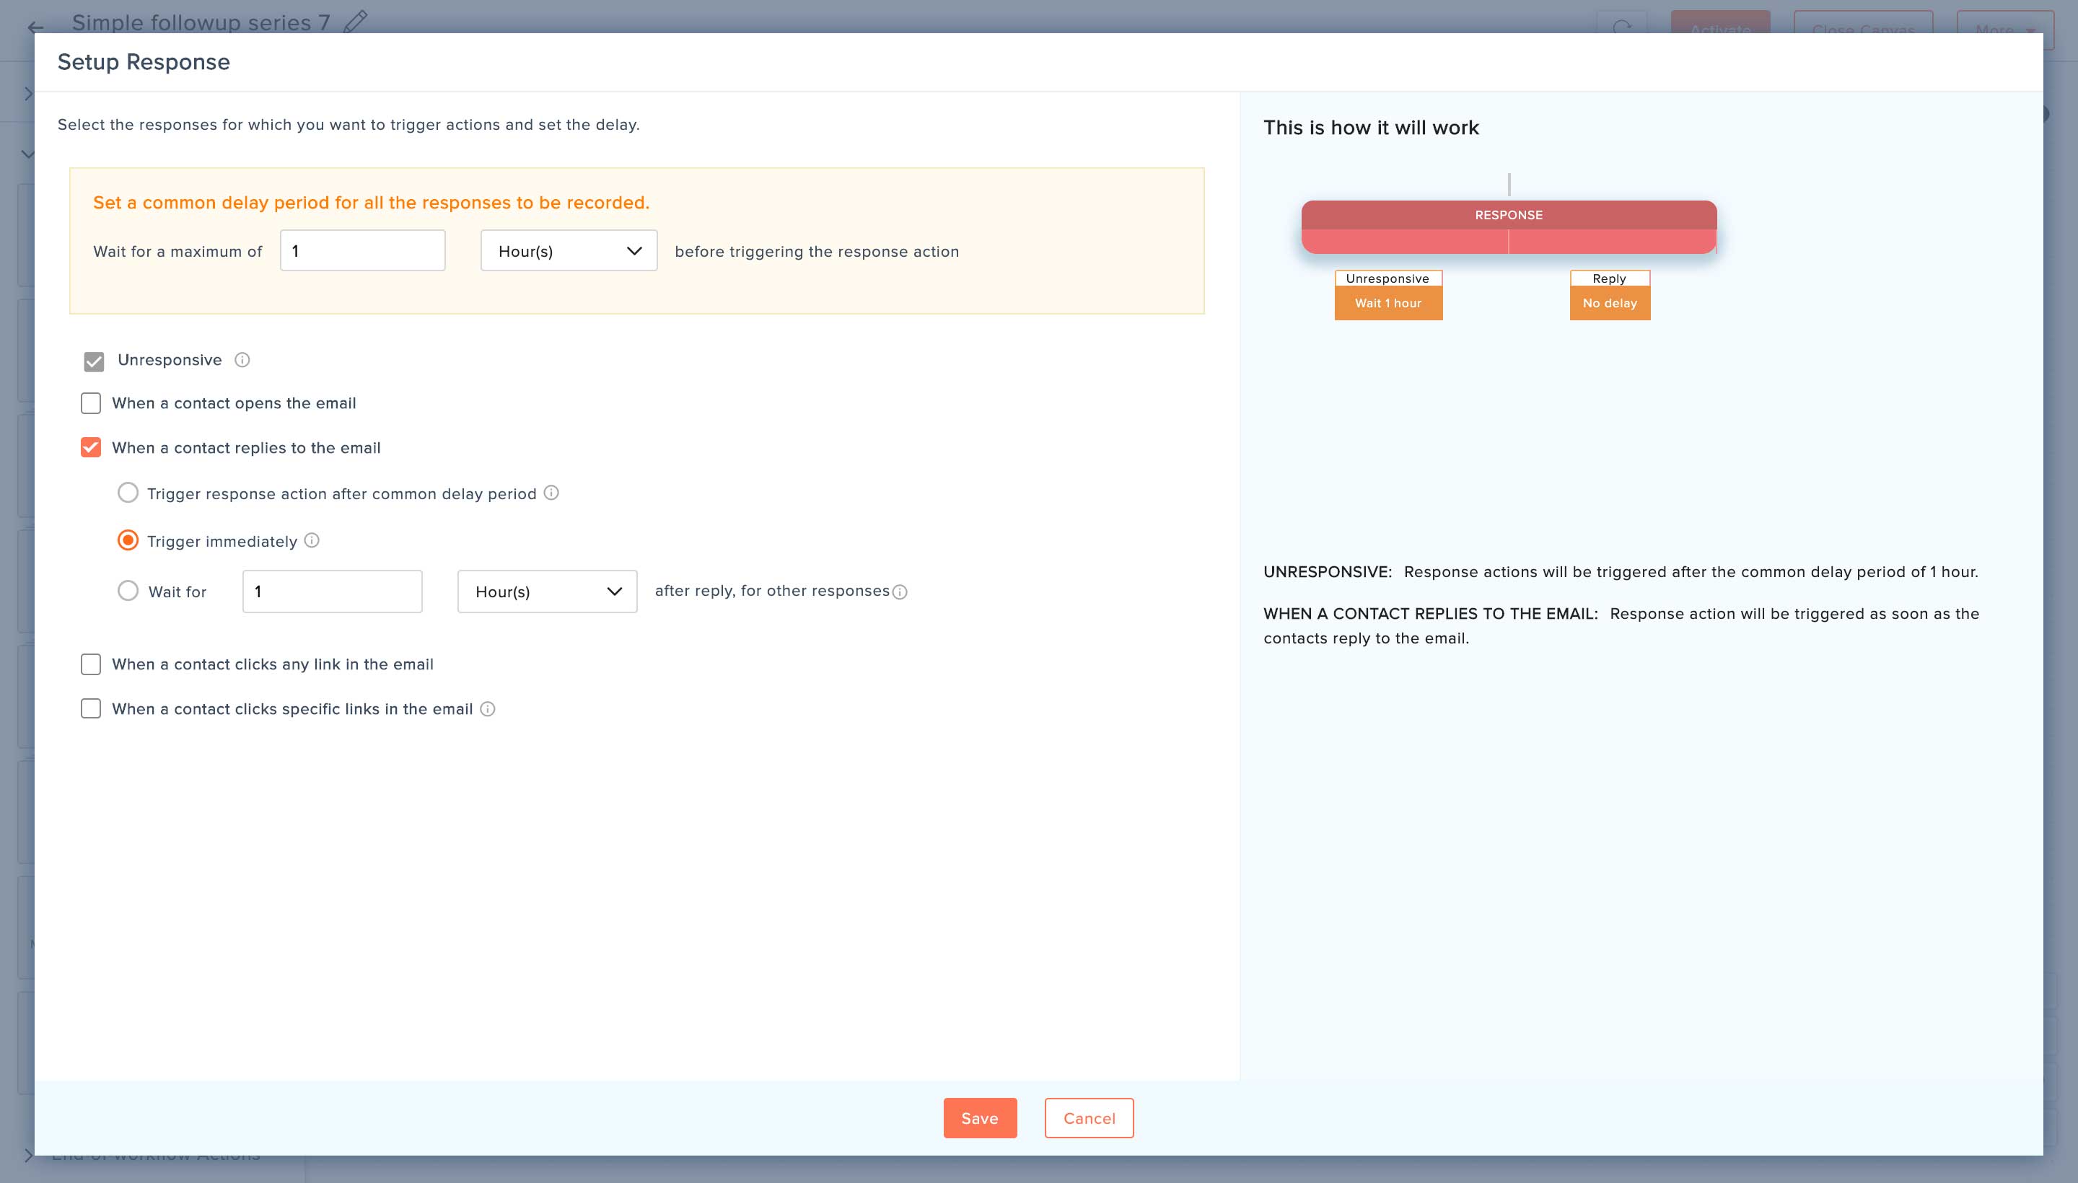Click info icon beside common delay period option
2078x1183 pixels.
pyautogui.click(x=551, y=493)
